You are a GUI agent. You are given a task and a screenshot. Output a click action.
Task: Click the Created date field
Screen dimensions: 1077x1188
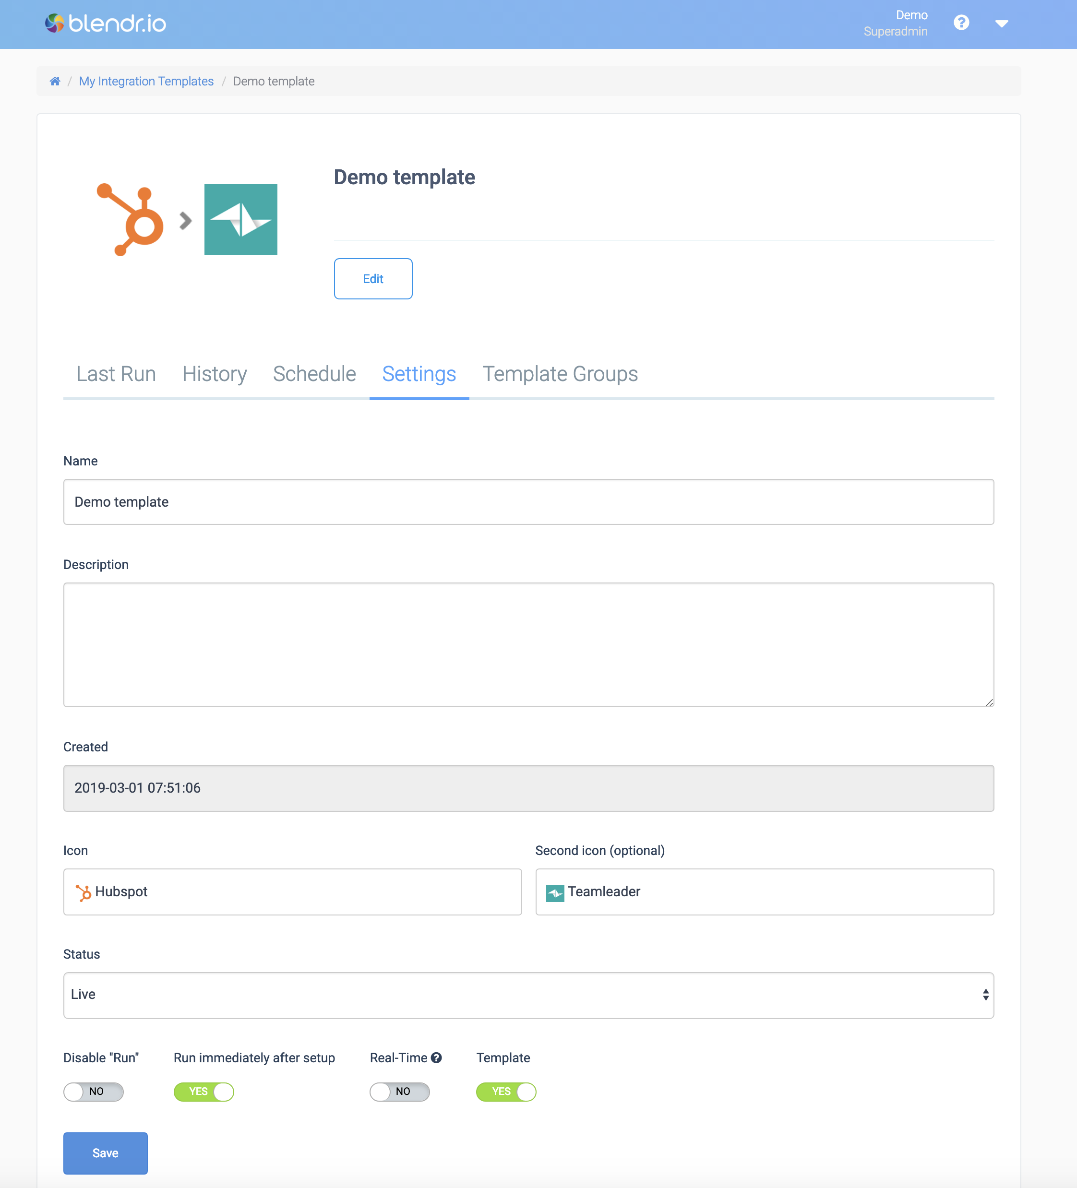point(529,788)
